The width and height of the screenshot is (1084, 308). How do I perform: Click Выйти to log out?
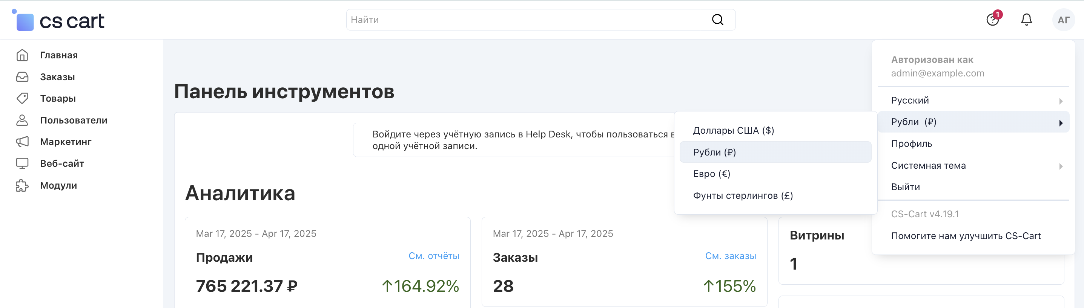pos(905,187)
